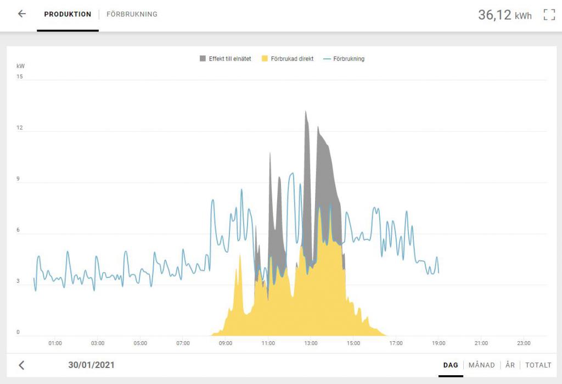This screenshot has width=562, height=384.
Task: Select the DAG period tab
Action: 451,365
